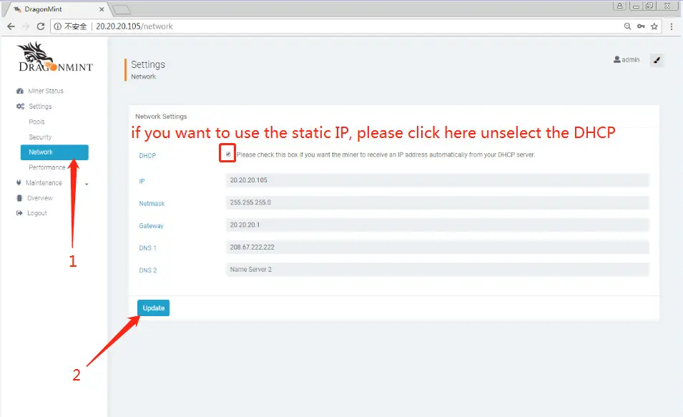Click the Update button
This screenshot has height=417, width=683.
(x=153, y=308)
